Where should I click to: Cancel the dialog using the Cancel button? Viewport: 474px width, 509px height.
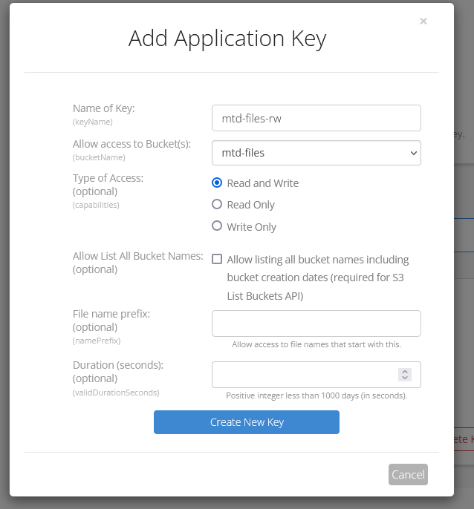click(x=408, y=474)
